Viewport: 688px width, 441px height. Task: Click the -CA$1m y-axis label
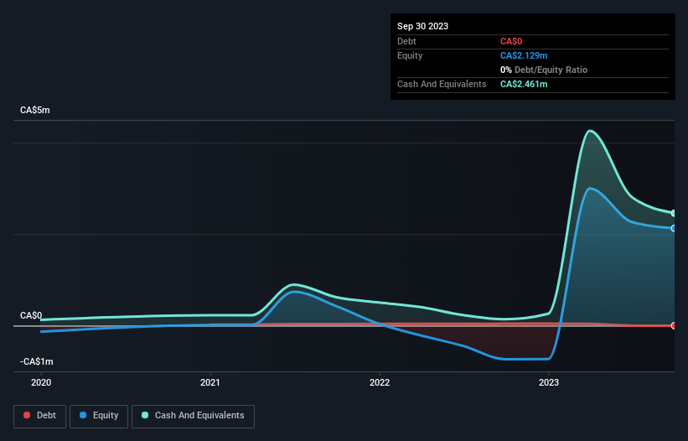(x=36, y=361)
